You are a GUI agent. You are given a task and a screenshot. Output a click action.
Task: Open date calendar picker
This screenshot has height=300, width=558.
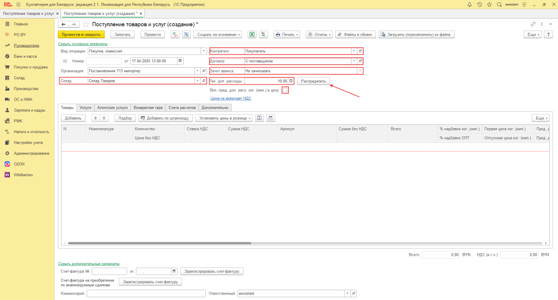coord(180,61)
